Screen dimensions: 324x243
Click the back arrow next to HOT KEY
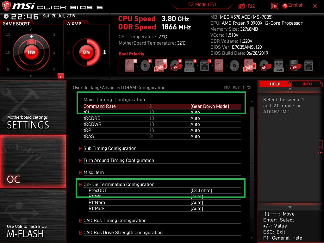click(x=249, y=87)
